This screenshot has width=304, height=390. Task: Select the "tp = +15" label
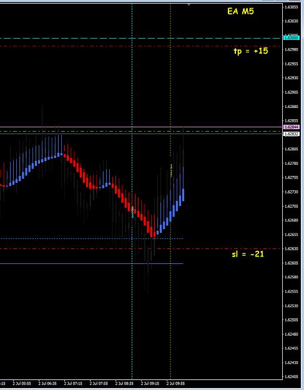click(x=251, y=51)
